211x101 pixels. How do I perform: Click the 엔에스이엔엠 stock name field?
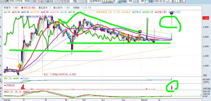coord(17,1)
